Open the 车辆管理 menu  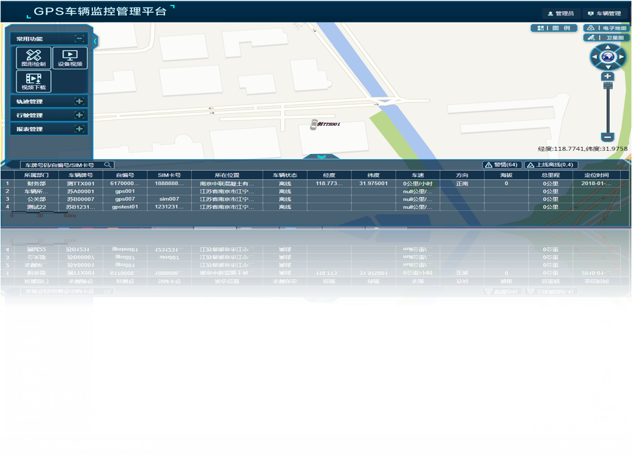point(604,13)
